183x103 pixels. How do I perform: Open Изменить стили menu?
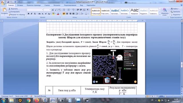[x=165, y=12]
